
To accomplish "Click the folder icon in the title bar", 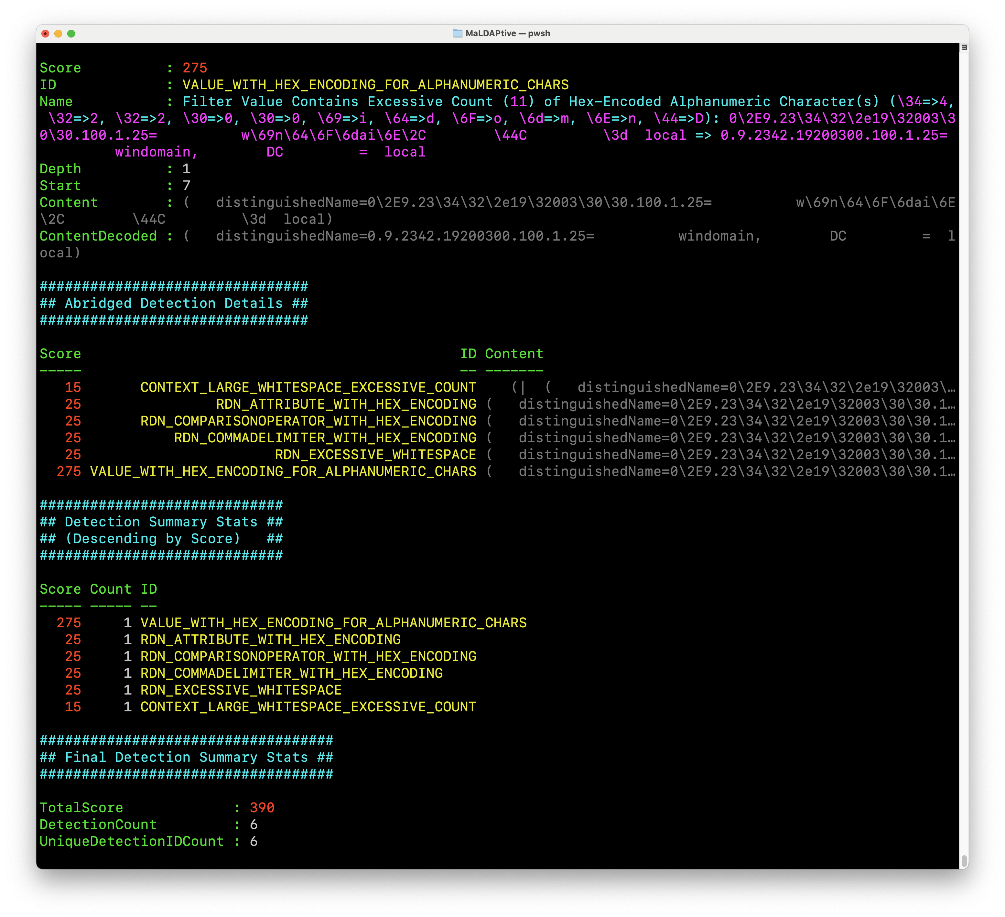I will point(457,33).
